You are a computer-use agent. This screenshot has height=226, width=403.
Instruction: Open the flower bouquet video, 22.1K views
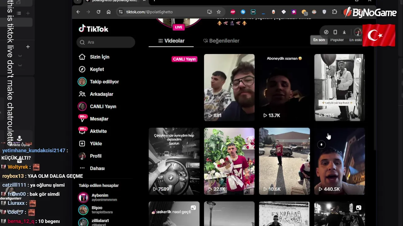pos(229,161)
